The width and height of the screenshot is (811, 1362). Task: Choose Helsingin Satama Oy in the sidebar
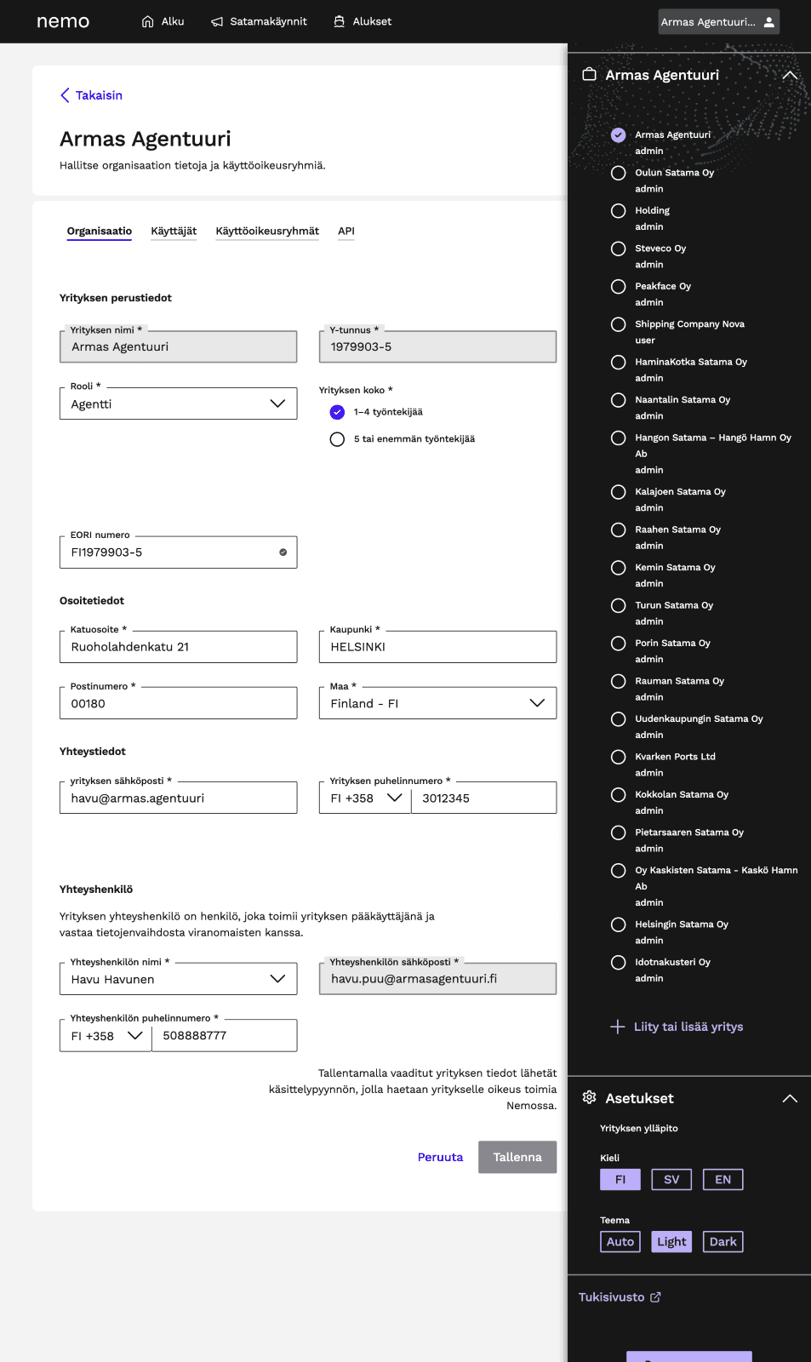619,924
